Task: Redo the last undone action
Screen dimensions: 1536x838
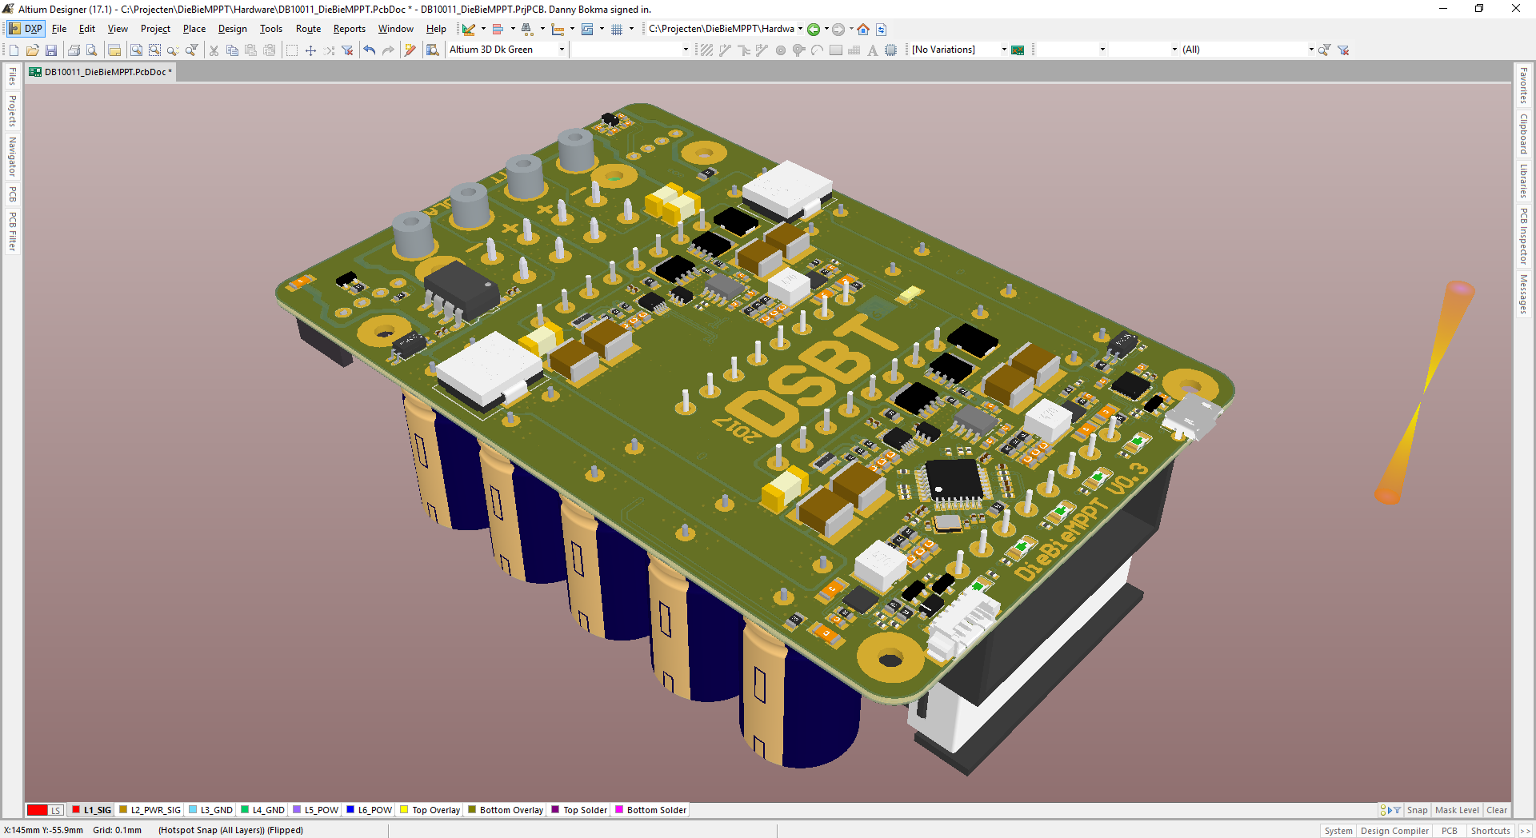Action: click(388, 50)
